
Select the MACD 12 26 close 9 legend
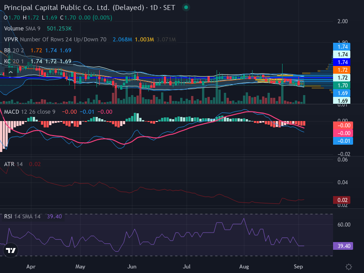[x=30, y=111]
